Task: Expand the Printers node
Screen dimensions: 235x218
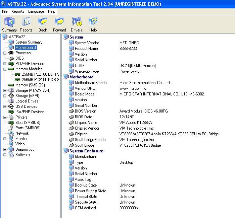Action: (5, 118)
